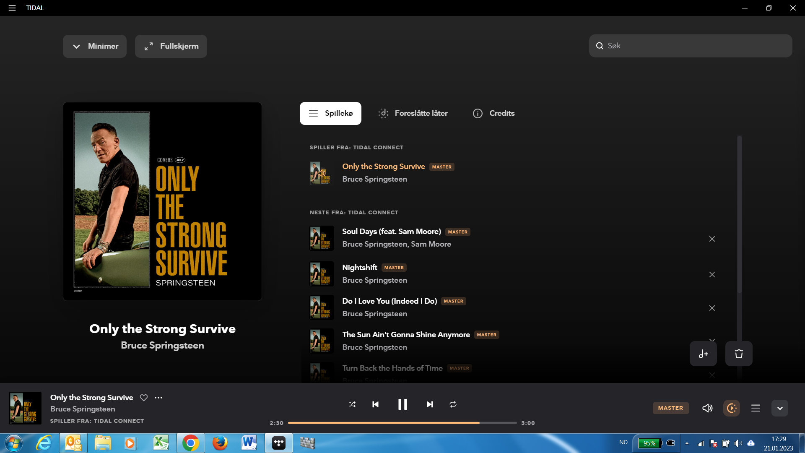Add current song to favorites with heart
Screen dimensions: 805x453
click(x=144, y=398)
